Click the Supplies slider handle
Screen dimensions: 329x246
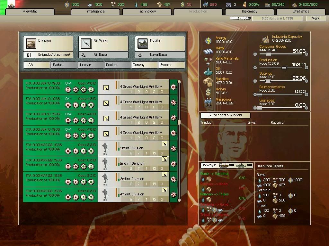268,81
